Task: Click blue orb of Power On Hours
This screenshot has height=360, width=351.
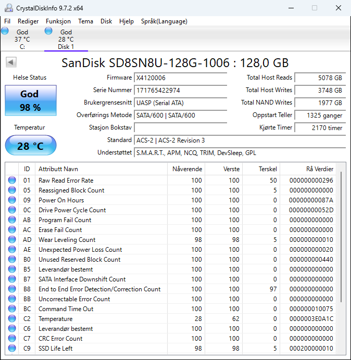Action: click(12, 200)
